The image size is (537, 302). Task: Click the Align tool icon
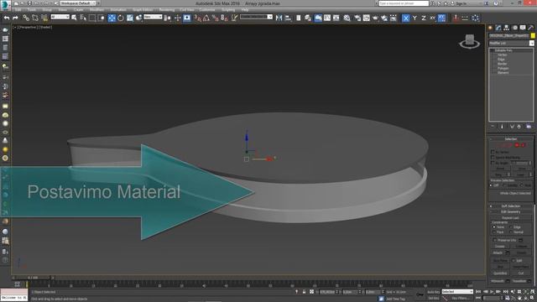[x=288, y=18]
